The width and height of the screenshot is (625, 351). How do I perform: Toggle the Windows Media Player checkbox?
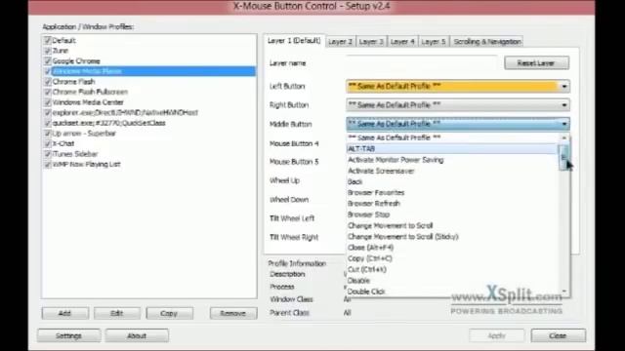[x=48, y=71]
